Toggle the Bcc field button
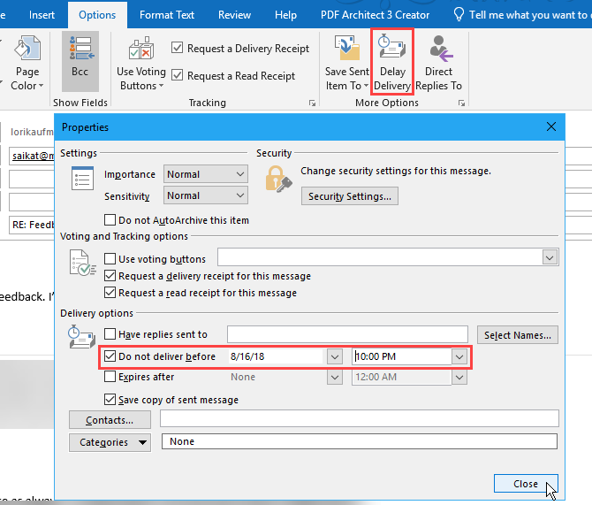Image resolution: width=592 pixels, height=505 pixels. click(x=80, y=62)
